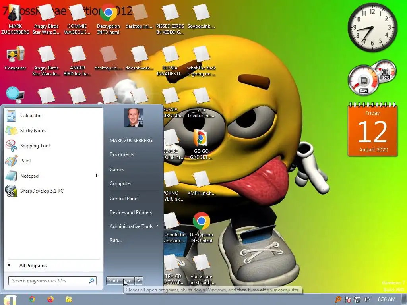Image resolution: width=407 pixels, height=305 pixels.
Task: Open the folder icon on the taskbar
Action: (68, 299)
